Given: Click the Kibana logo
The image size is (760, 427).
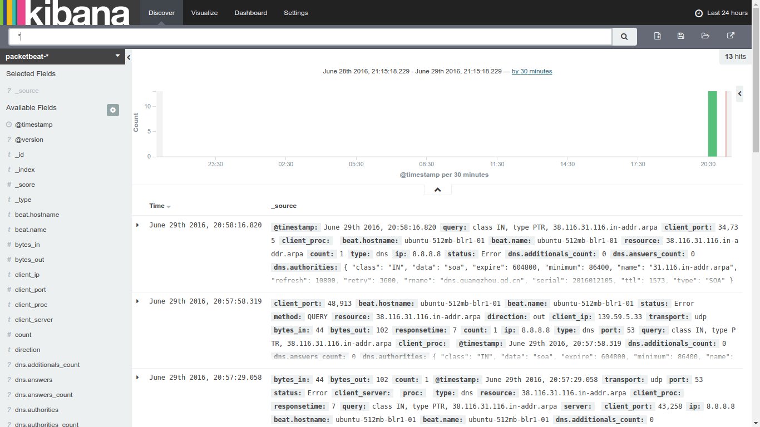Looking at the screenshot, I should pyautogui.click(x=66, y=13).
